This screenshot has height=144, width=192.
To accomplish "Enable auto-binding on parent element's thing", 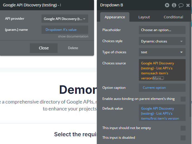I will tap(183, 99).
